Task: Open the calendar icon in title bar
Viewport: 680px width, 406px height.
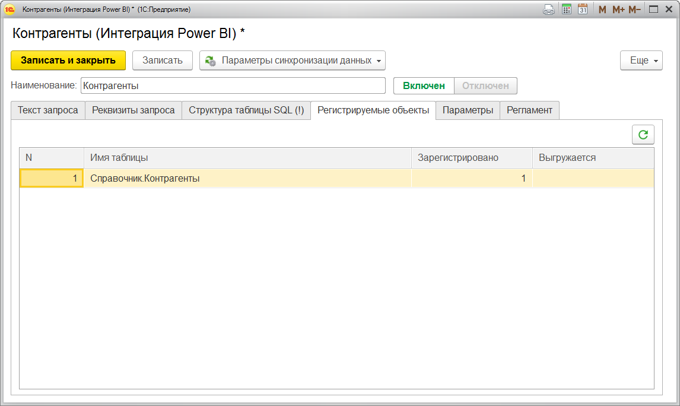Action: coord(583,9)
